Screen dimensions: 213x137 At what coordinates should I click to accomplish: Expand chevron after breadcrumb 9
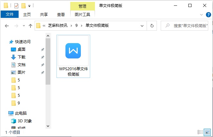point(81,26)
